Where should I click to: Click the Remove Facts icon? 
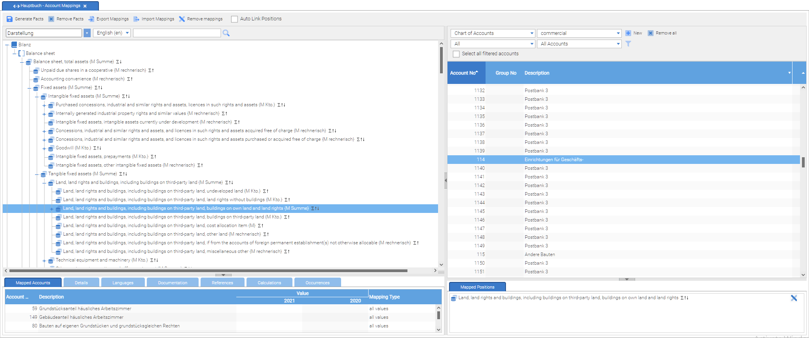[51, 19]
